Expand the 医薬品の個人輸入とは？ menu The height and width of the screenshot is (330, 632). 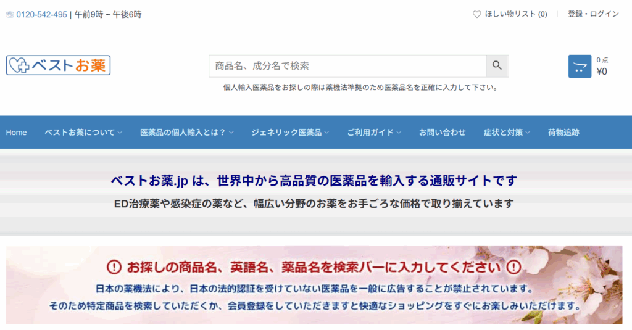[186, 133]
